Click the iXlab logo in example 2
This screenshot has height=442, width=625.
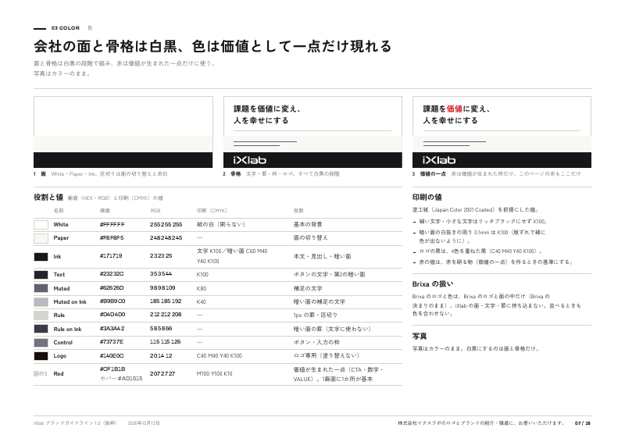(249, 160)
